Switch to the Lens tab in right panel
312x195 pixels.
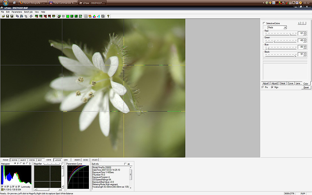(298, 83)
